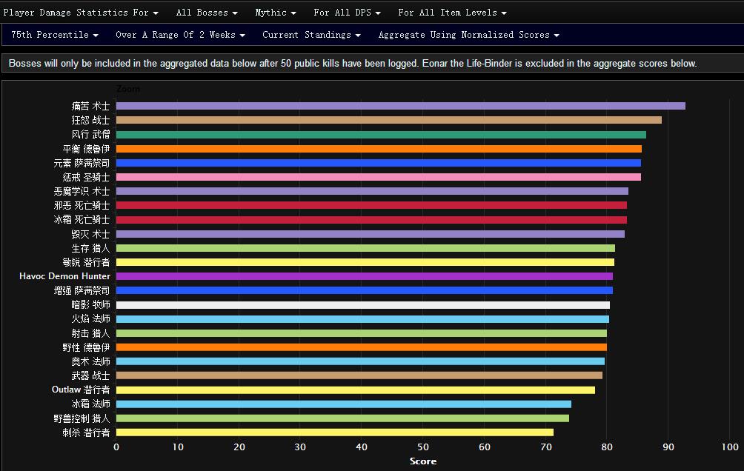The height and width of the screenshot is (471, 744).
Task: Click the 毁灭 术士 axis label
Action: click(90, 234)
